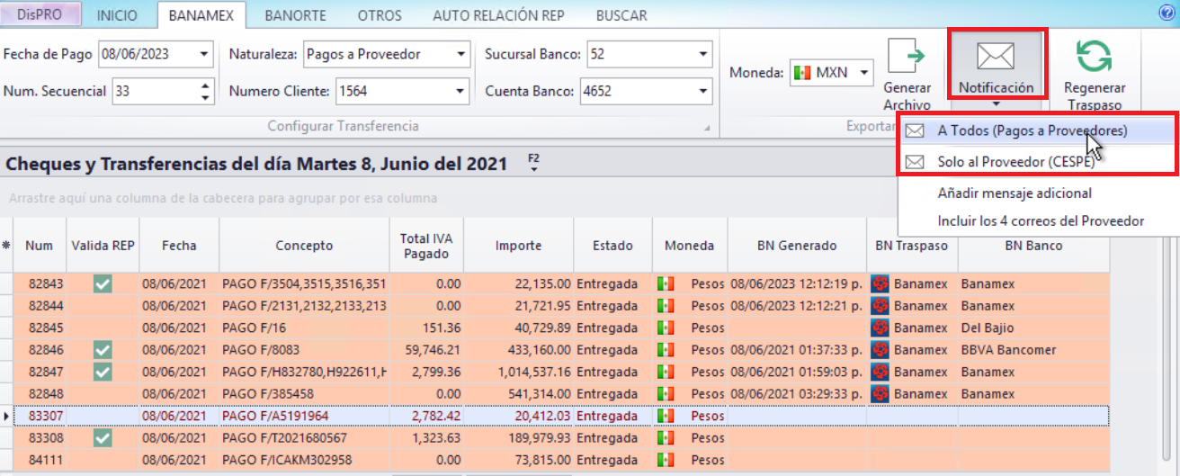This screenshot has height=476, width=1180.
Task: Click concept PAGO F/16 cell
Action: (304, 328)
